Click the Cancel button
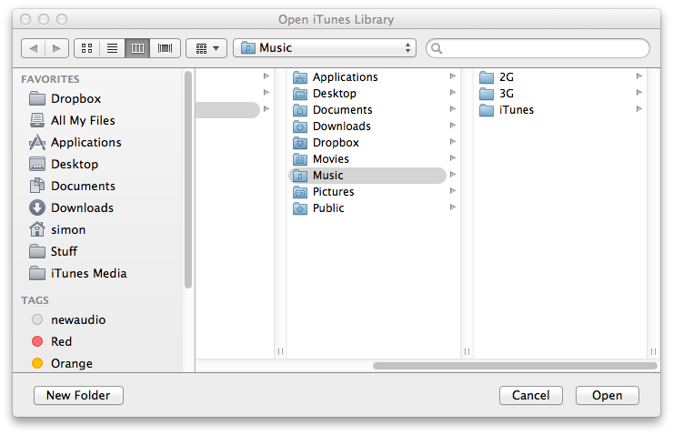The width and height of the screenshot is (673, 435). point(531,395)
